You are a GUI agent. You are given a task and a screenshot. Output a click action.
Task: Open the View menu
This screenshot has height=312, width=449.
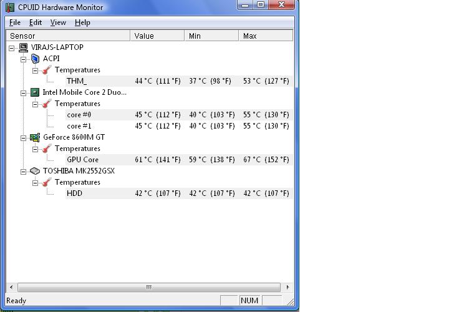(x=58, y=22)
